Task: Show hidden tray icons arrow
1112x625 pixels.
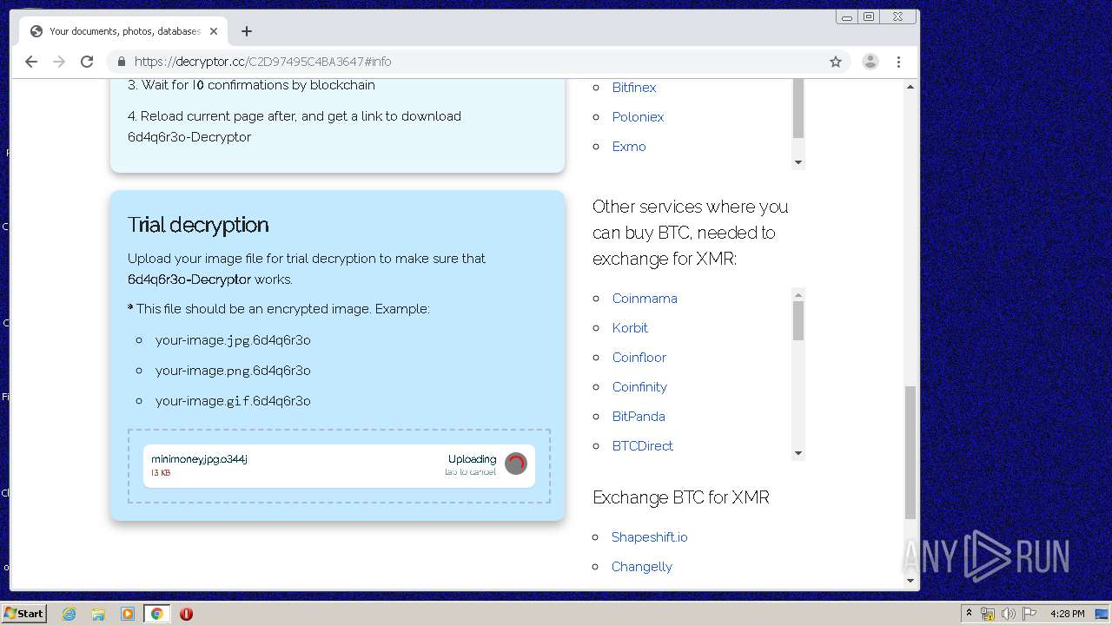Action: click(969, 614)
